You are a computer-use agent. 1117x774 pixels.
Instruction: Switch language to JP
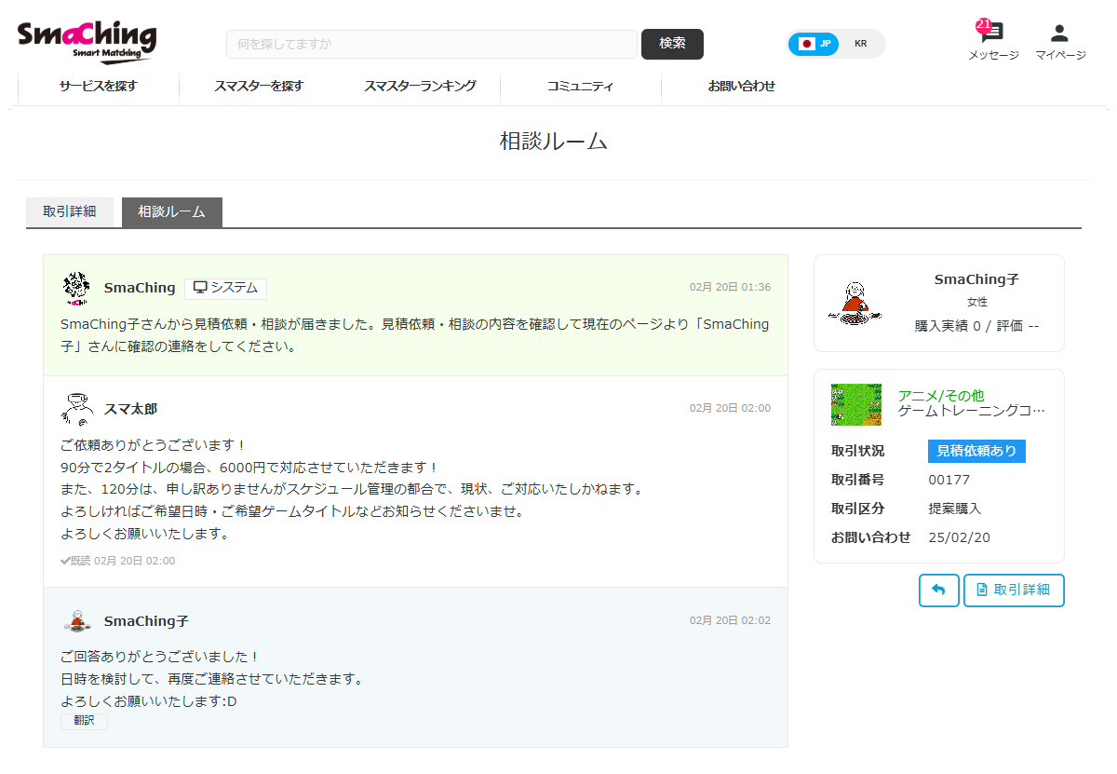[814, 44]
